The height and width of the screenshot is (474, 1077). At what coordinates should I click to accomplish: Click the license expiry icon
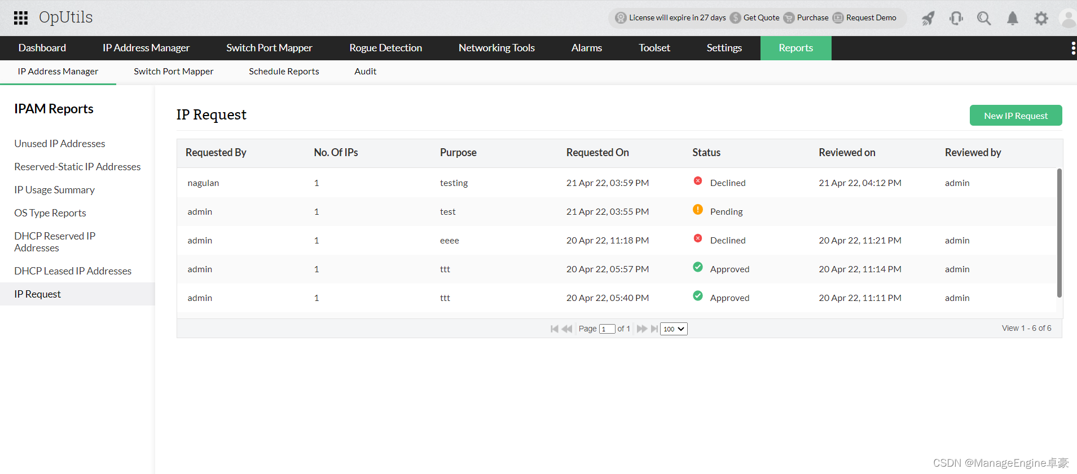click(x=621, y=17)
